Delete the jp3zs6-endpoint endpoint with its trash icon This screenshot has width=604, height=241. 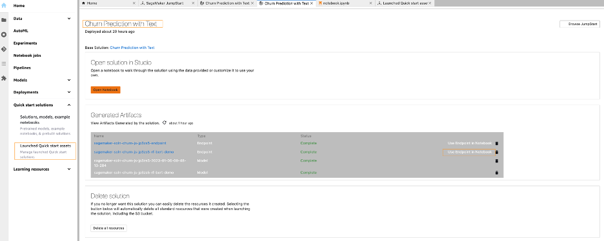tap(496, 143)
